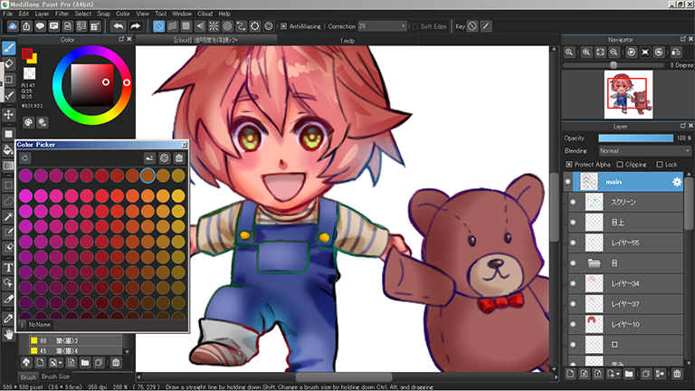Open the Cloud menu
Image resolution: width=695 pixels, height=391 pixels.
(205, 14)
